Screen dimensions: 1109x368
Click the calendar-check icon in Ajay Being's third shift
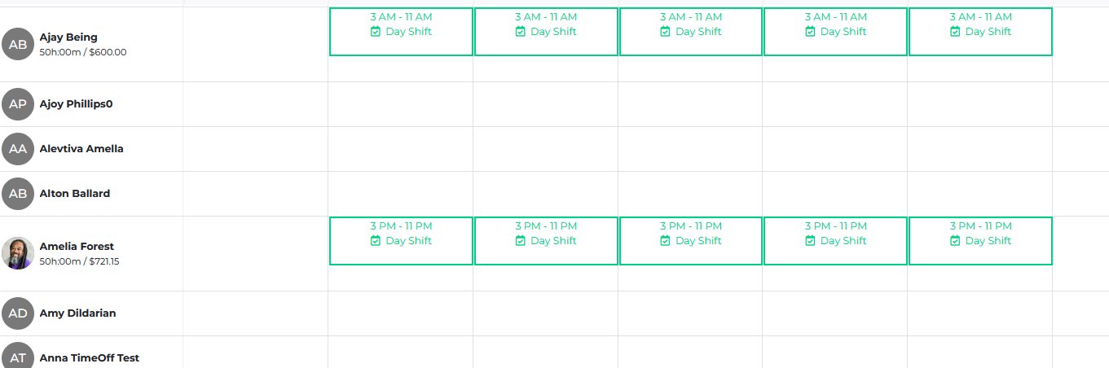coord(665,32)
